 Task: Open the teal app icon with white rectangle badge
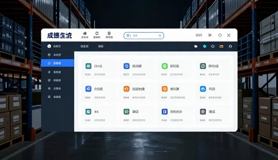[88, 66]
